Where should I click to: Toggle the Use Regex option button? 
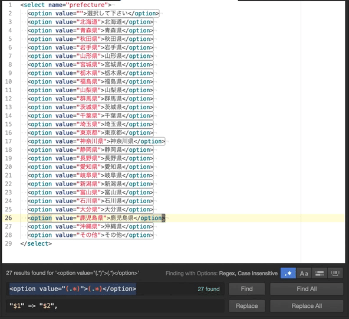tap(288, 273)
